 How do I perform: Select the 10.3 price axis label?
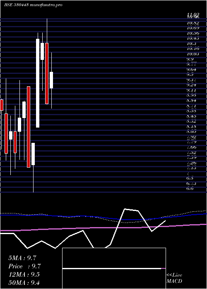pos(191,43)
